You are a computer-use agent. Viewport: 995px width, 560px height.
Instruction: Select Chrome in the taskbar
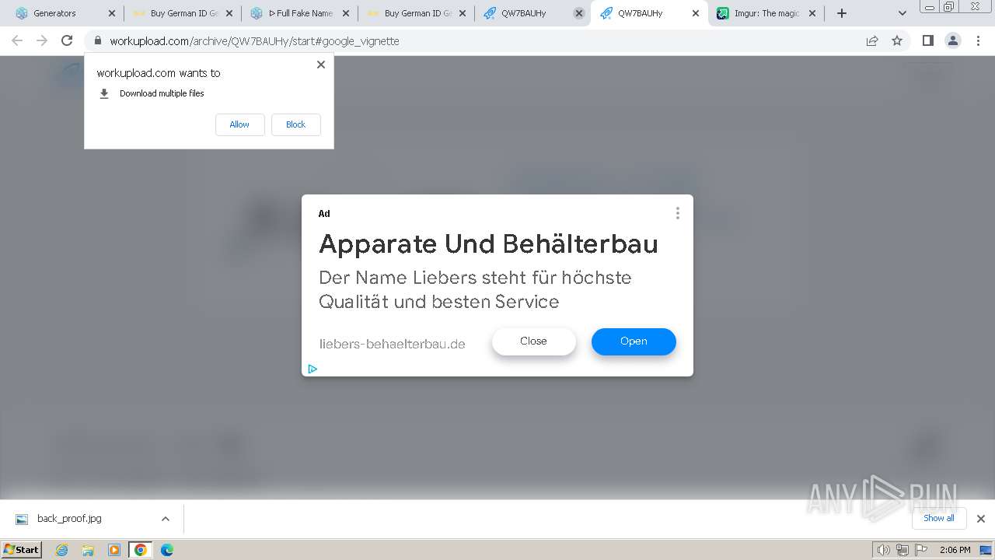tap(141, 550)
